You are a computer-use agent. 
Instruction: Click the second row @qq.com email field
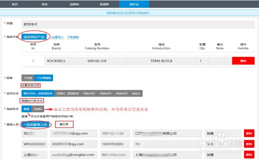pos(74,144)
